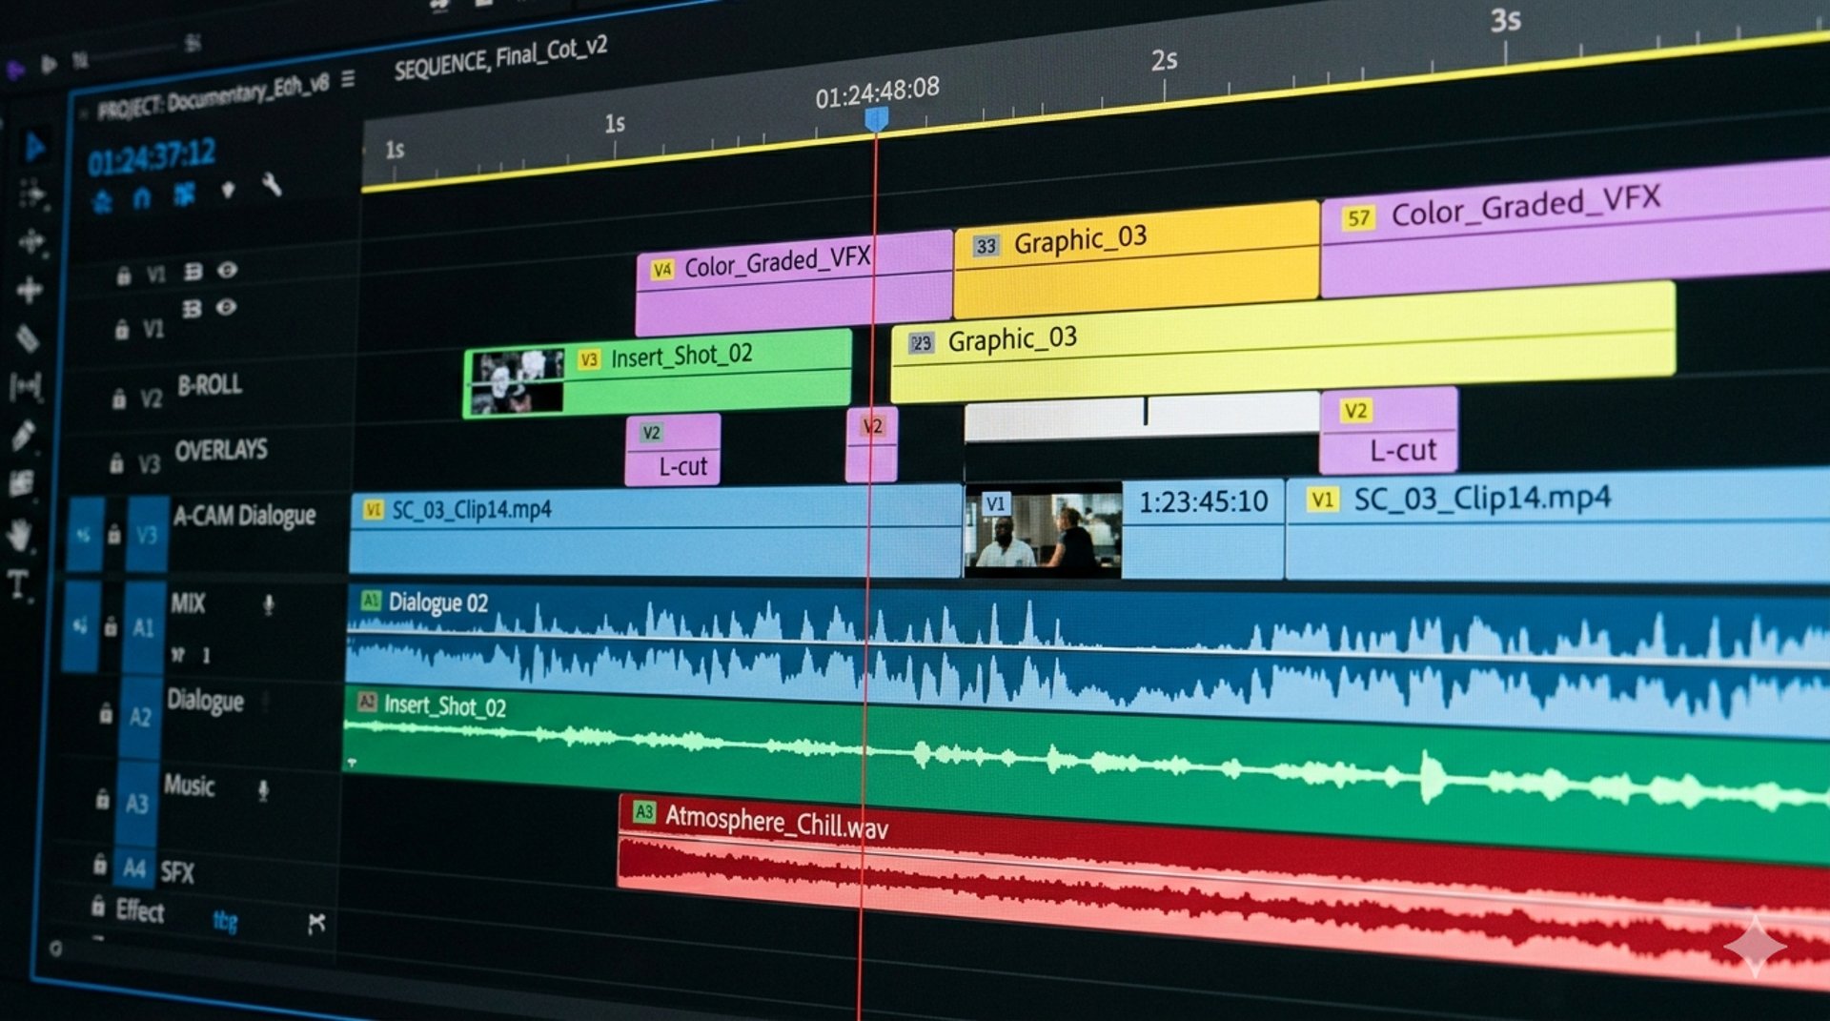The width and height of the screenshot is (1830, 1021).
Task: Toggle Linked Selection in timeline header
Action: 184,194
